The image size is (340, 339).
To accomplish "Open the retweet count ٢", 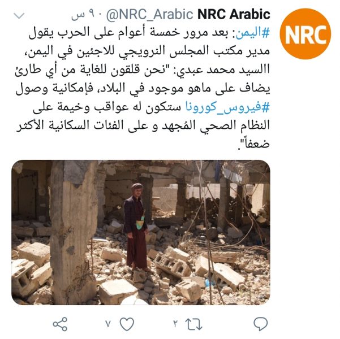I will (x=175, y=324).
